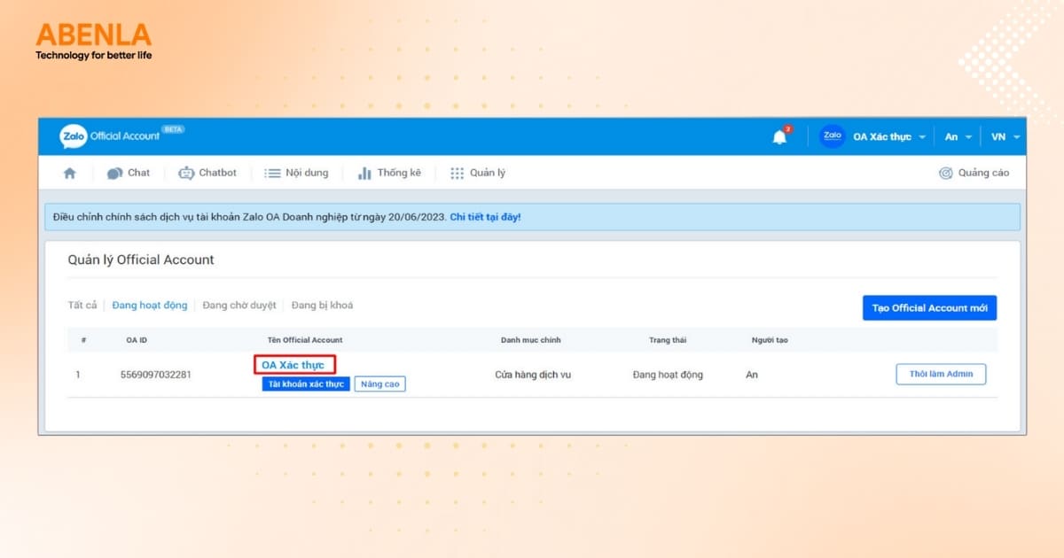
Task: Click the 'Trạng thái' column header
Action: pos(668,340)
